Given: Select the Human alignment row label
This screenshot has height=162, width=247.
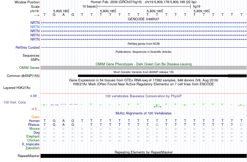Looking at the screenshot, I should (x=34, y=121).
